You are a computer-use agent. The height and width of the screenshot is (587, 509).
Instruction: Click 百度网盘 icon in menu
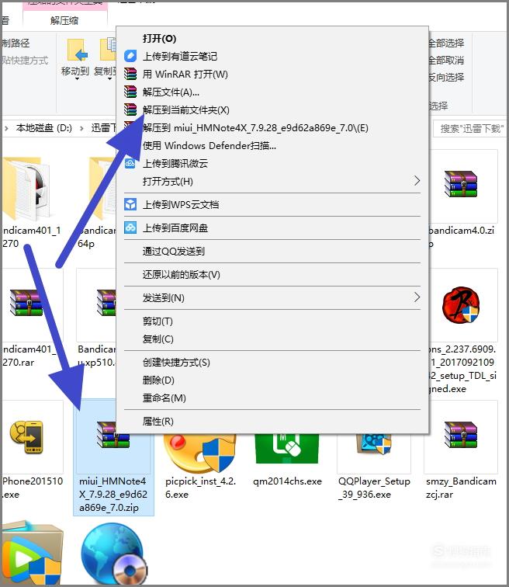(x=130, y=228)
